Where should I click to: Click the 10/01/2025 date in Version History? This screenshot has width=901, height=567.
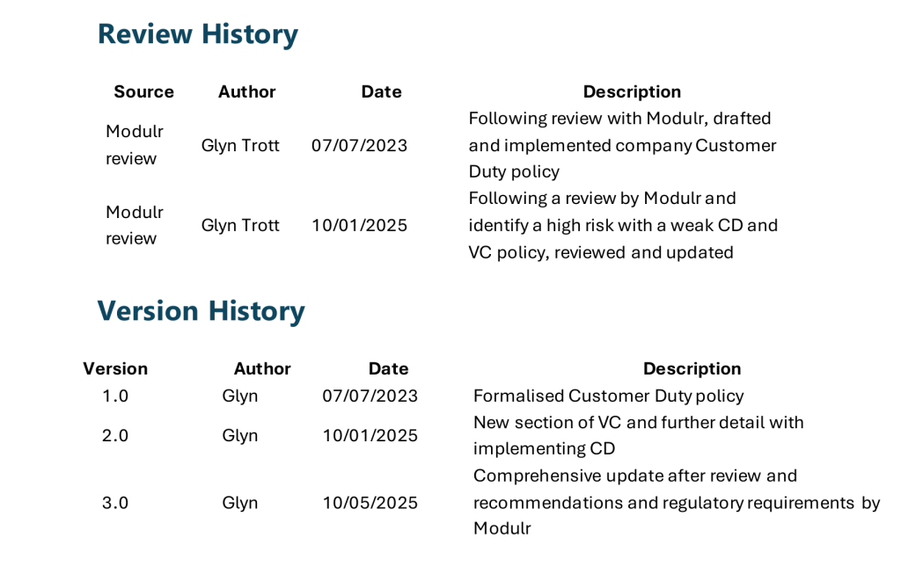coord(370,435)
